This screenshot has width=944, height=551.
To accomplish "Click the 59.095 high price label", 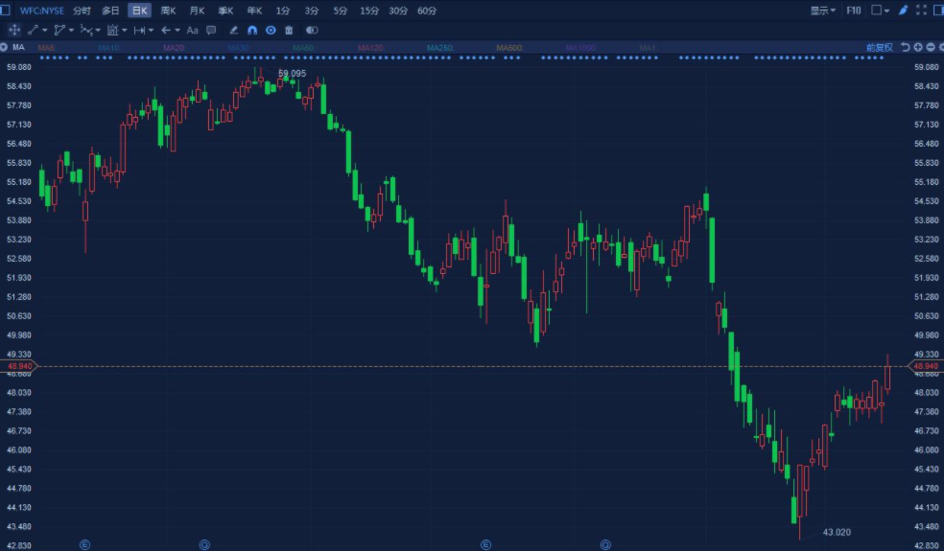I will point(292,74).
